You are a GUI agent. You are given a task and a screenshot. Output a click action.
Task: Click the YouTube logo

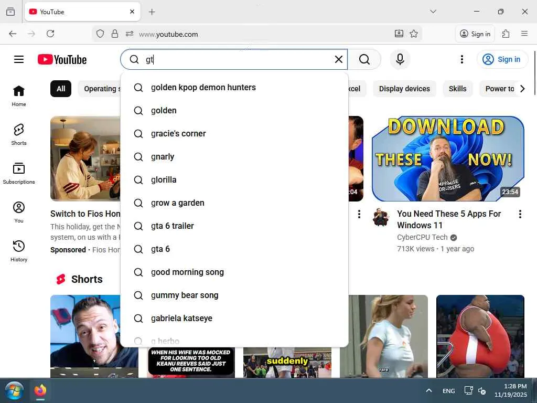[62, 59]
